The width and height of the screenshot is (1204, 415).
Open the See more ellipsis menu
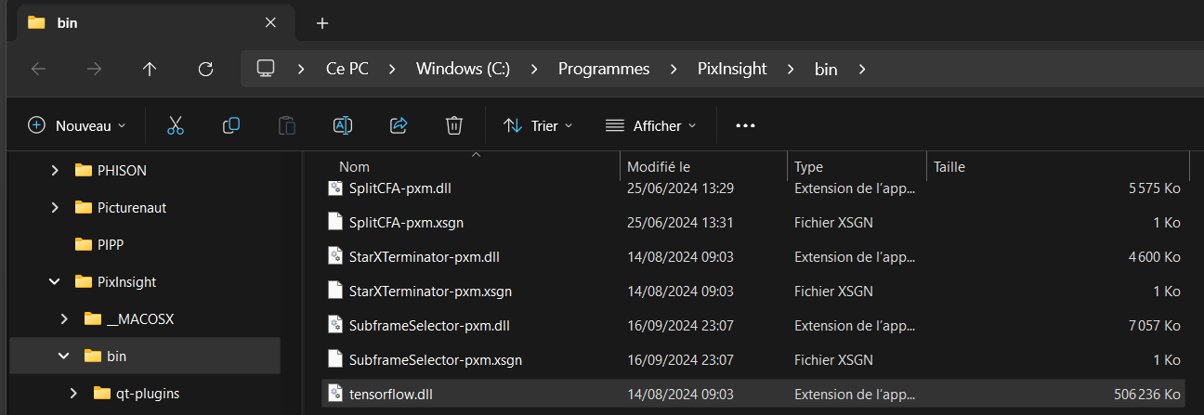click(745, 125)
